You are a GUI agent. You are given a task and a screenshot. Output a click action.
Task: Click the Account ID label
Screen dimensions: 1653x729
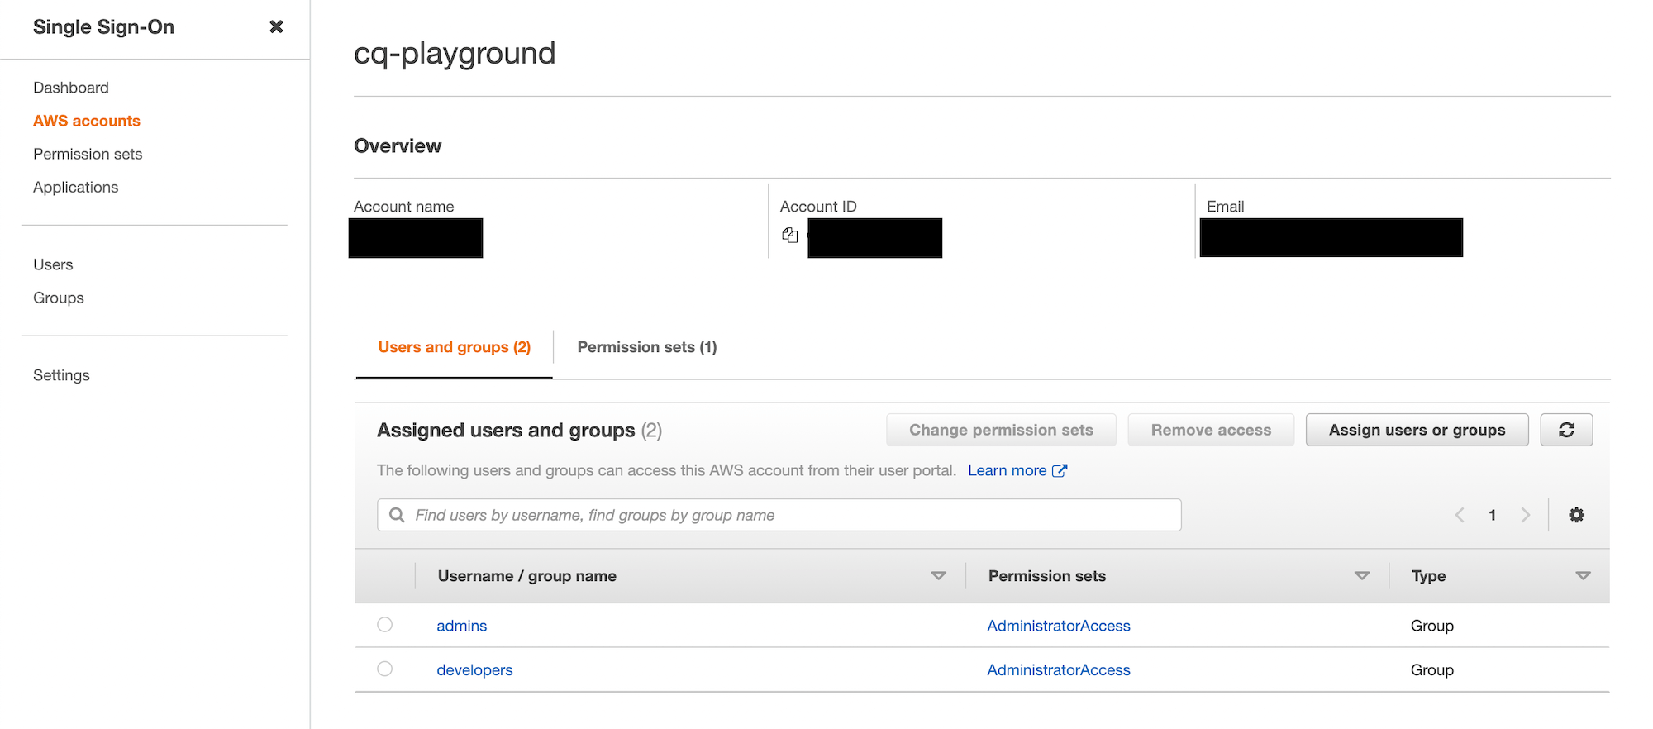tap(818, 207)
